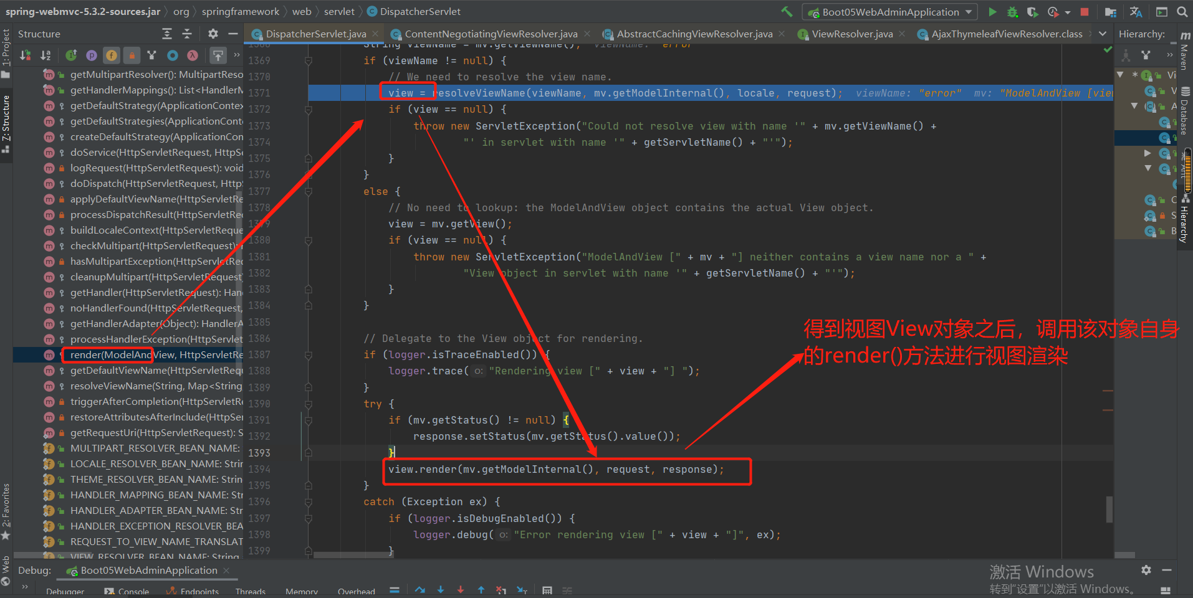The width and height of the screenshot is (1193, 598).
Task: Hide the Structure panel with the minus icon
Action: coord(233,34)
